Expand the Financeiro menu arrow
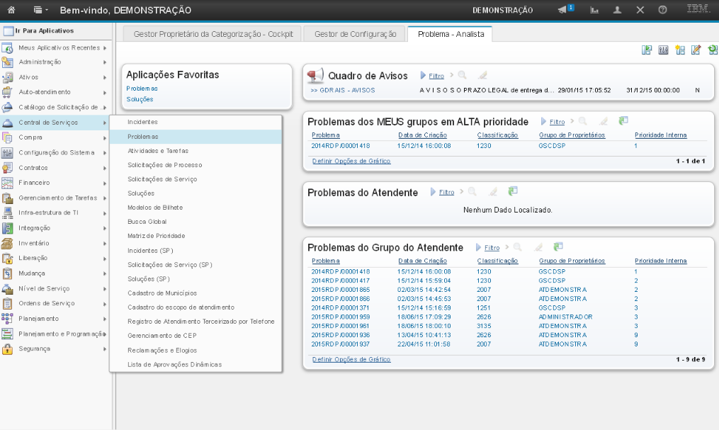The height and width of the screenshot is (430, 719). (x=104, y=183)
